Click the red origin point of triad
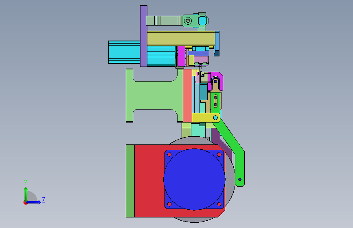 pos(25,202)
